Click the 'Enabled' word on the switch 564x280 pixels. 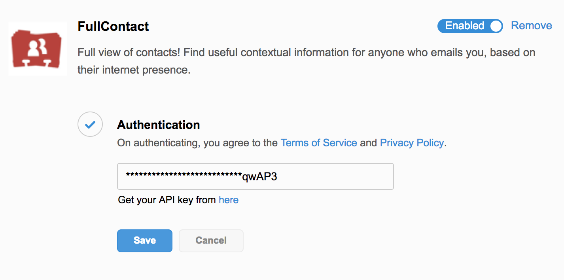(465, 26)
